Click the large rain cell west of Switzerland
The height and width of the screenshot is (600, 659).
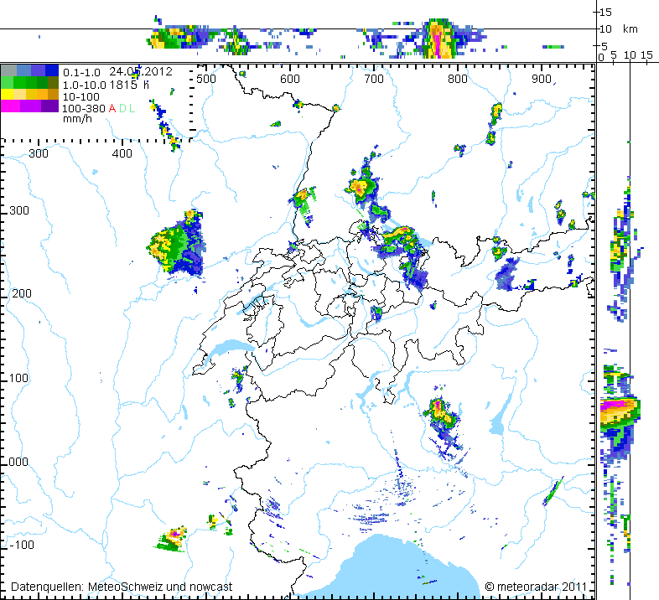[x=177, y=244]
